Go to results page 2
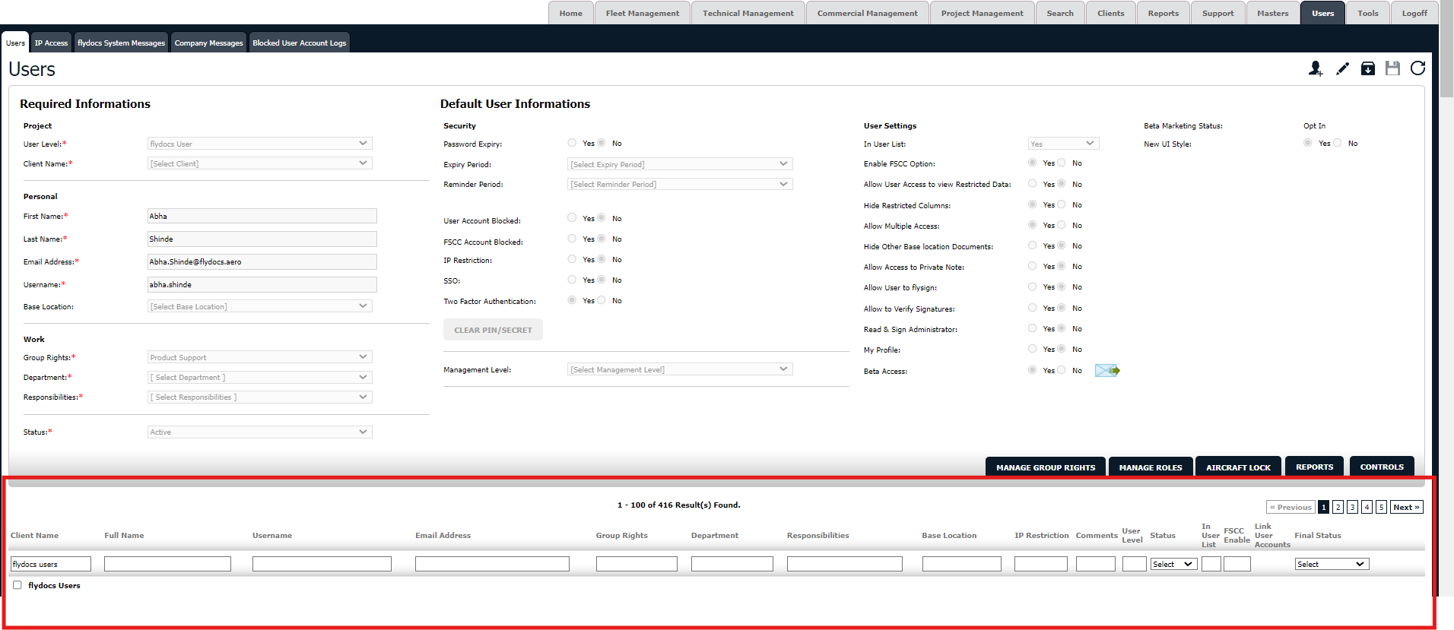Screen dimensions: 1454x630 (1338, 507)
